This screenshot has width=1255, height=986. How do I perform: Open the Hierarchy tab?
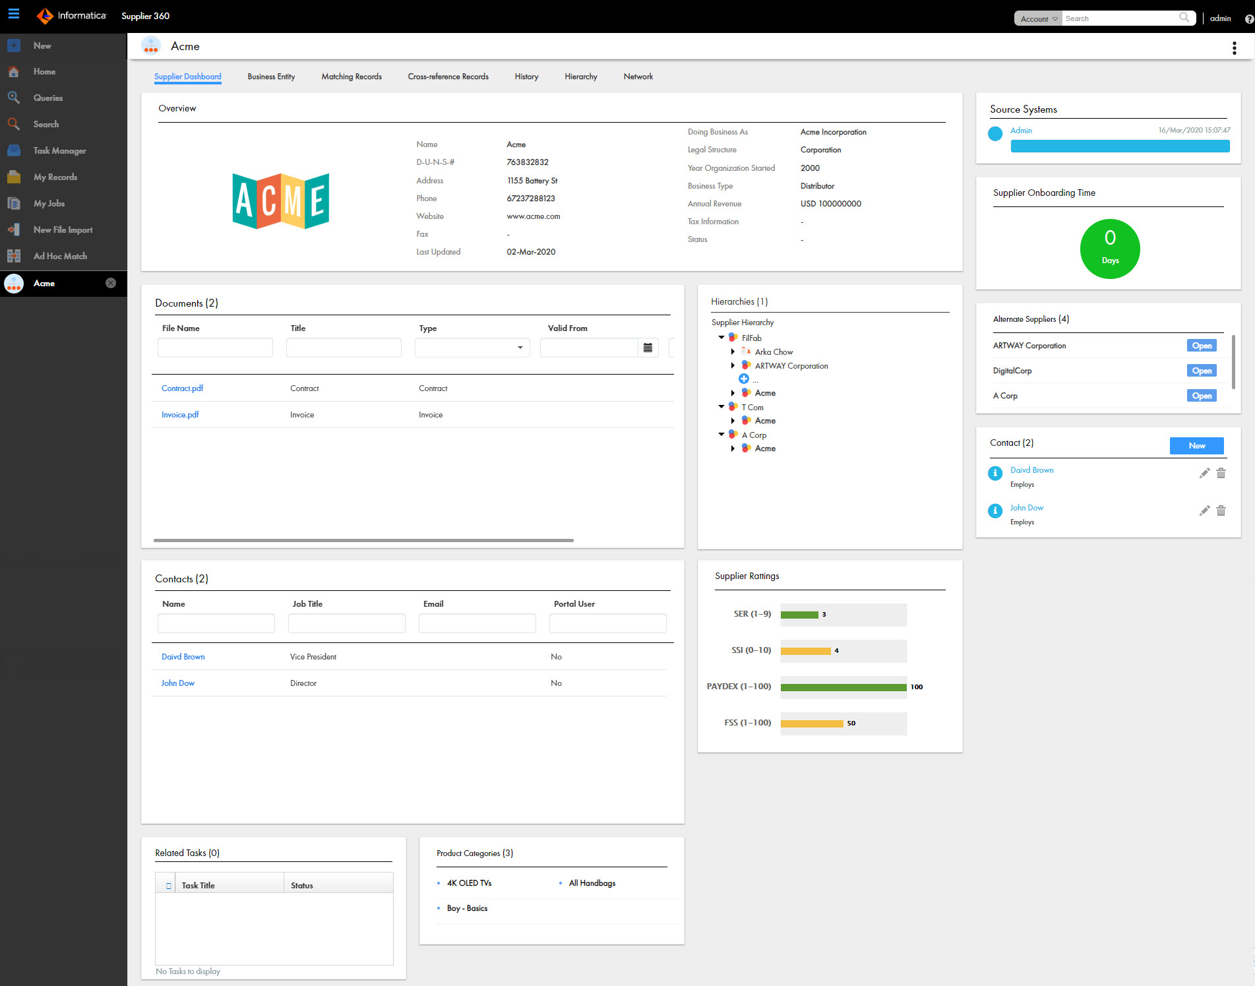[x=581, y=77]
